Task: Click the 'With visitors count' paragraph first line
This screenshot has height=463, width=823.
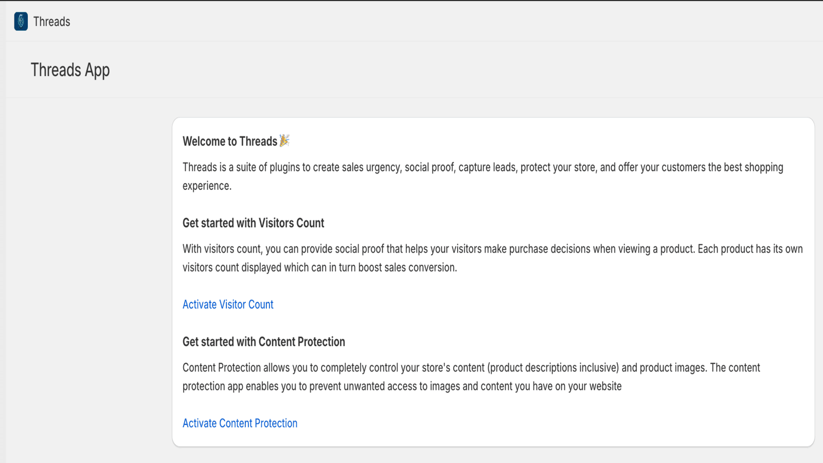Action: (x=492, y=249)
